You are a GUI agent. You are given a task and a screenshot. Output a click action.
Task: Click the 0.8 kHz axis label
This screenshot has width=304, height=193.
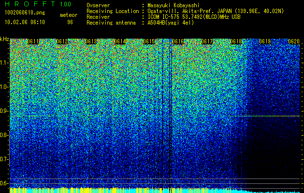coord(4,135)
